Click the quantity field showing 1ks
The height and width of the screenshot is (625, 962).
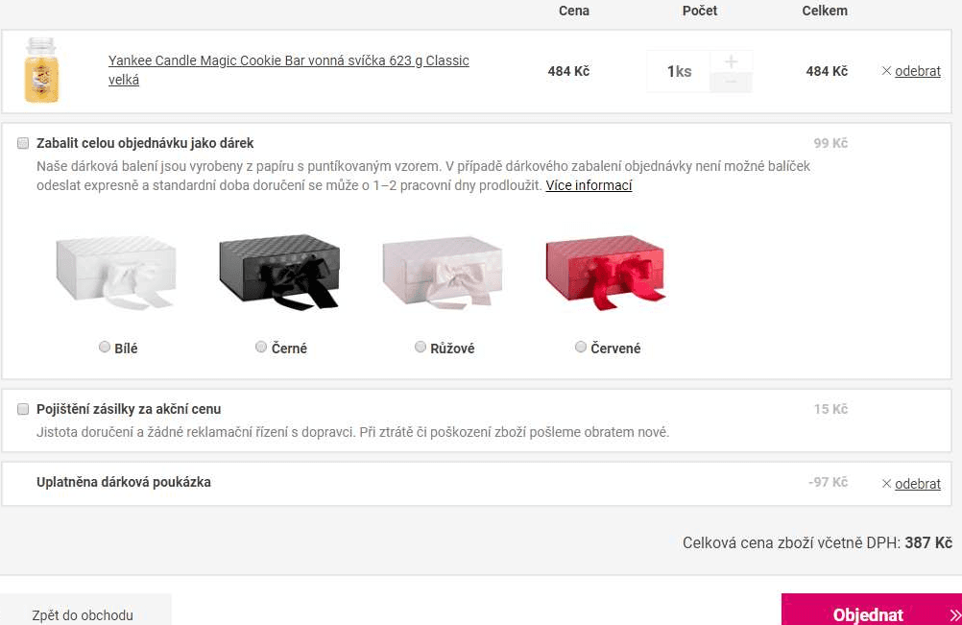click(x=679, y=72)
